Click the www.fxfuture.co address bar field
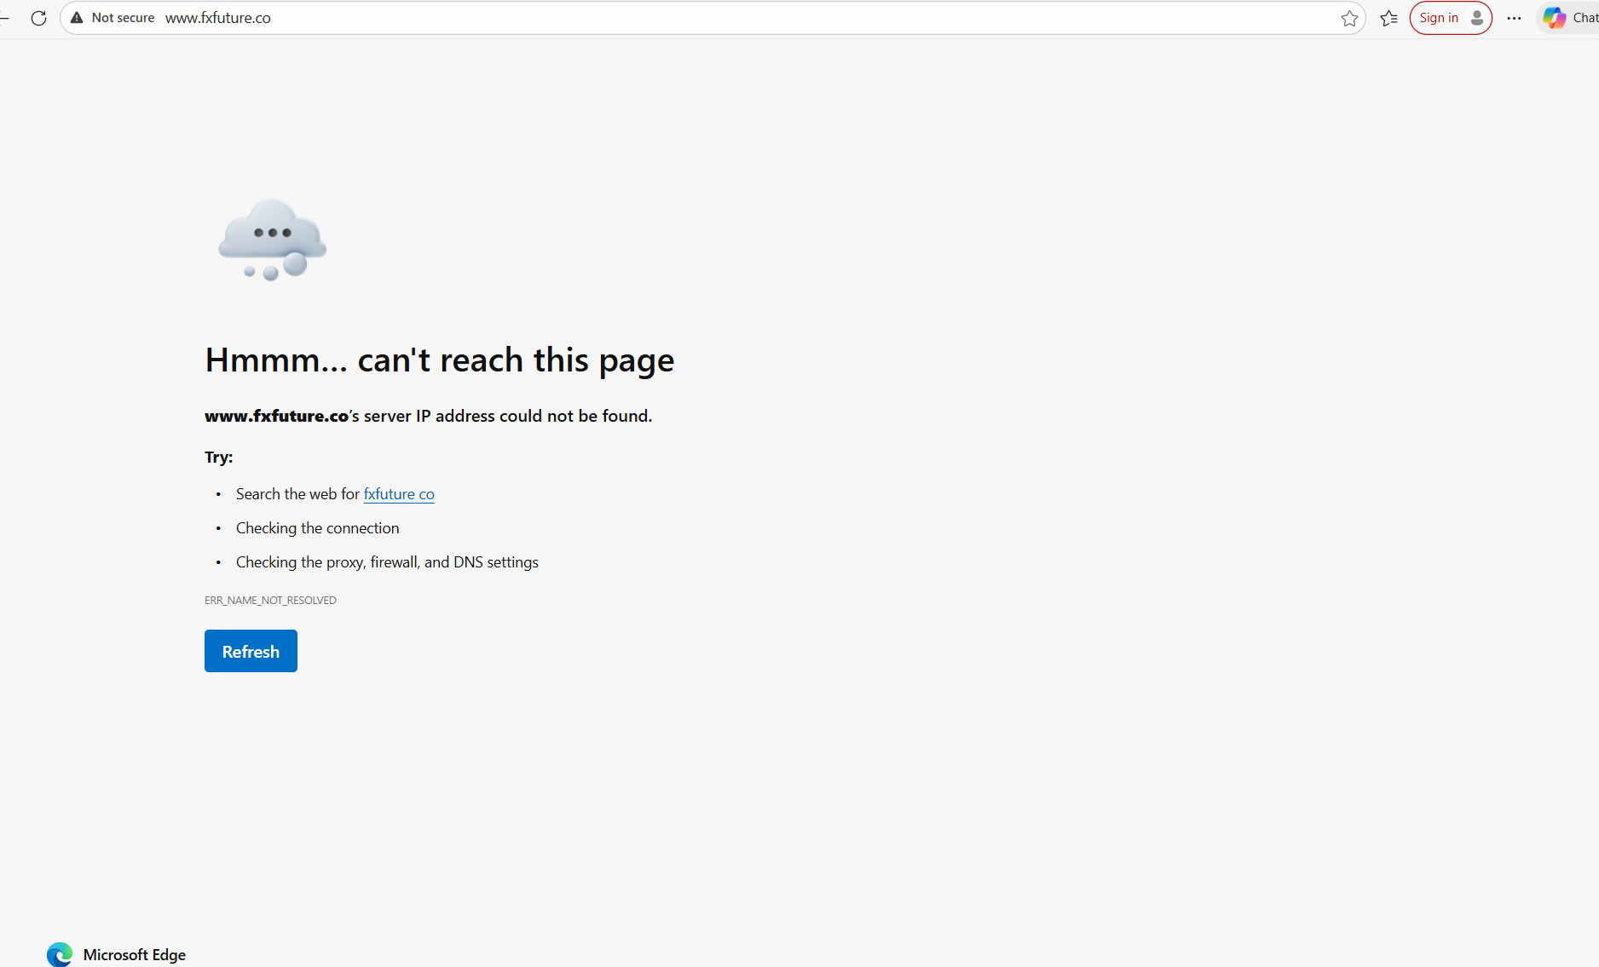 pyautogui.click(x=682, y=18)
